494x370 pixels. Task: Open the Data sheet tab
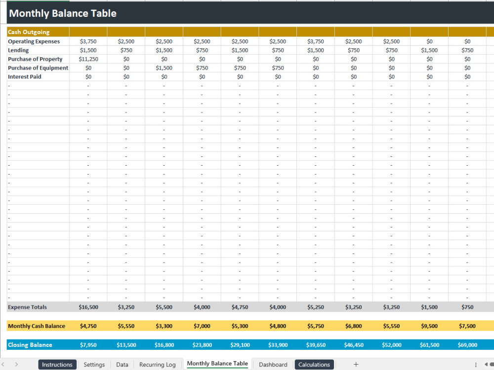click(x=122, y=365)
